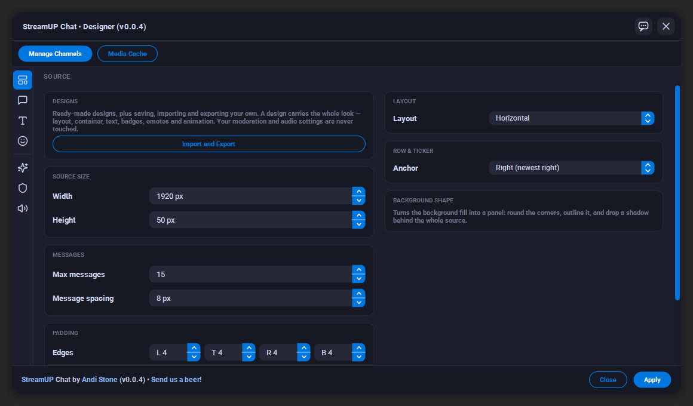Click the DESIGNS section heading
Image resolution: width=693 pixels, height=406 pixels.
pos(65,101)
